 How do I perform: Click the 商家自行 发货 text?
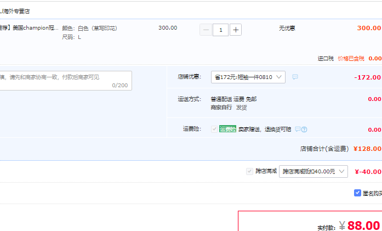[229, 108]
